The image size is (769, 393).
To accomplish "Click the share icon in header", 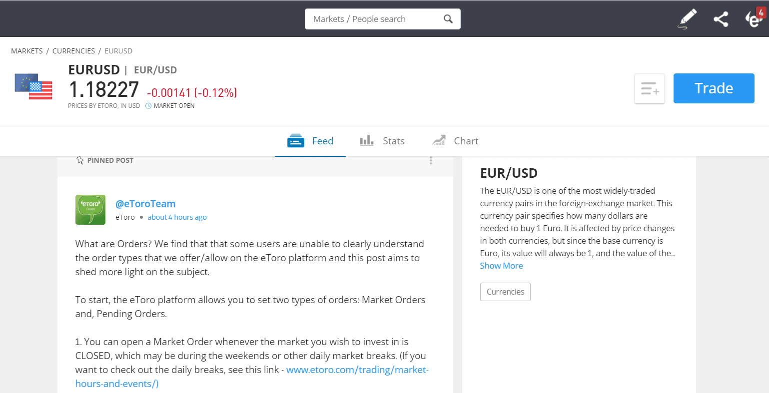I will [x=721, y=19].
